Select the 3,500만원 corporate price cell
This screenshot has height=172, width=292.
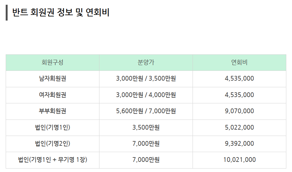point(146,127)
